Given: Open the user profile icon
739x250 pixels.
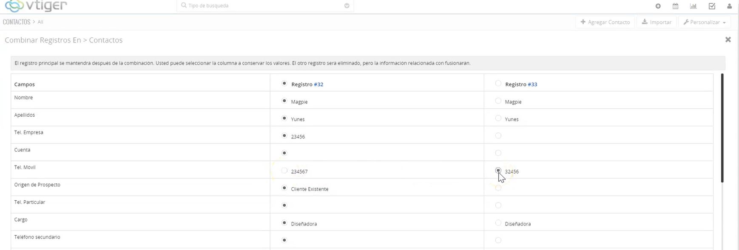Looking at the screenshot, I should [x=729, y=6].
